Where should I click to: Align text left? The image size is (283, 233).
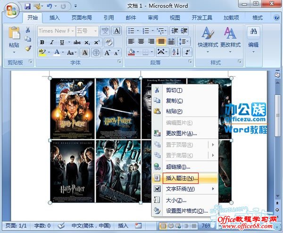pos(131,42)
